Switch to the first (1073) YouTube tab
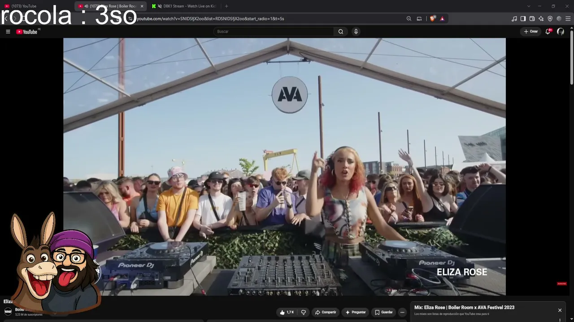The width and height of the screenshot is (574, 322). tap(37, 6)
